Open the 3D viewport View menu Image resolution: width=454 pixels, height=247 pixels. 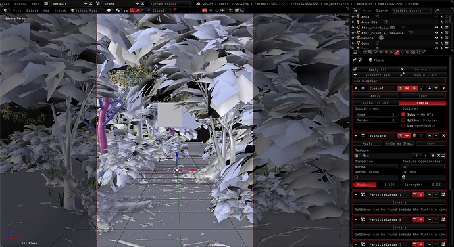pos(17,11)
